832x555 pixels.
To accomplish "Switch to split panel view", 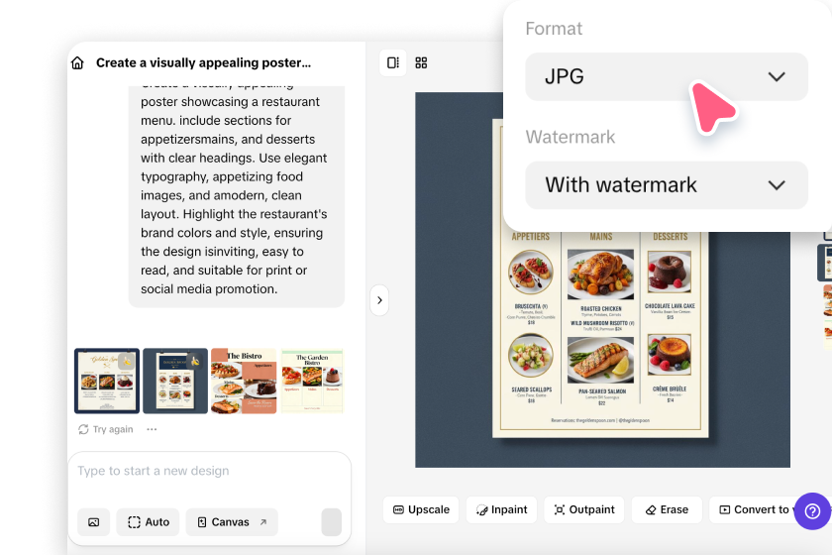I will 393,62.
